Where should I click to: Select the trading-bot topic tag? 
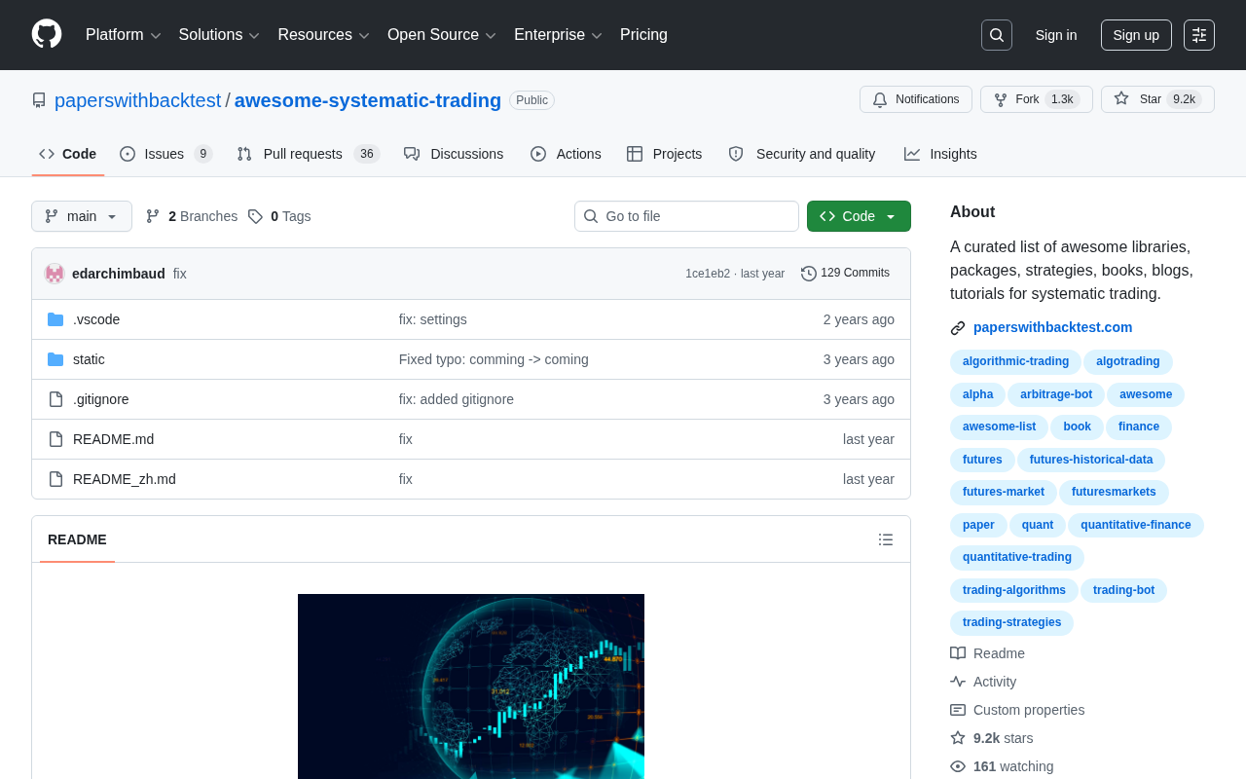1123,590
